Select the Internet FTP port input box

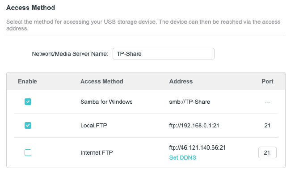click(267, 152)
